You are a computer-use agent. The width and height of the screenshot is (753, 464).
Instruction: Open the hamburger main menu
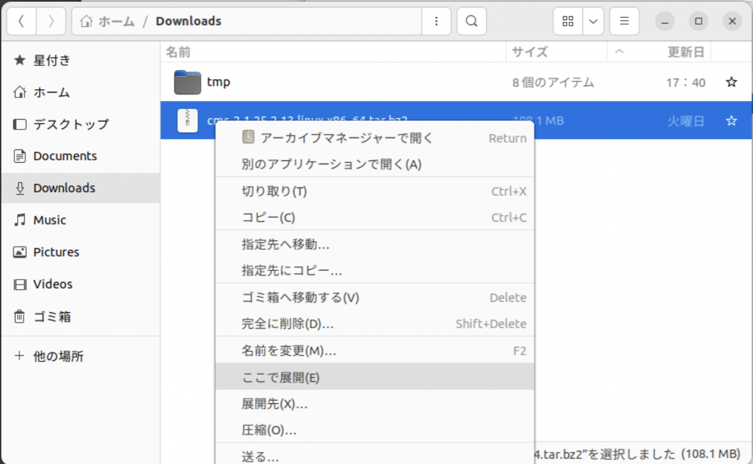(x=625, y=22)
